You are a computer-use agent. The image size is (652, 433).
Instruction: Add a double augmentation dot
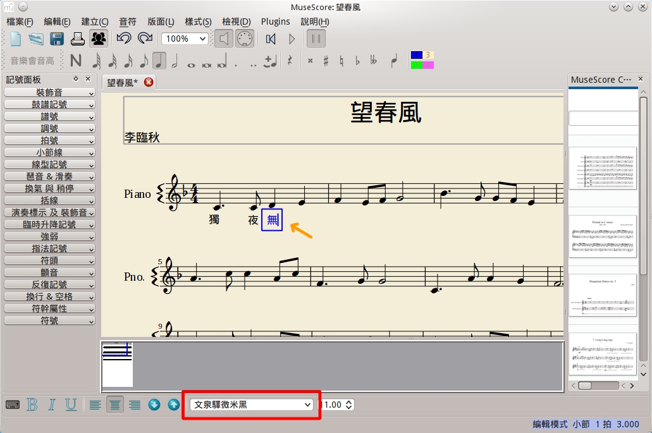[x=253, y=64]
